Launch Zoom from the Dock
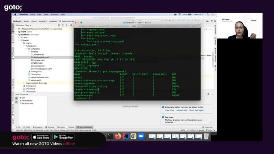Viewport: 274px width, 154px height. 141,136
